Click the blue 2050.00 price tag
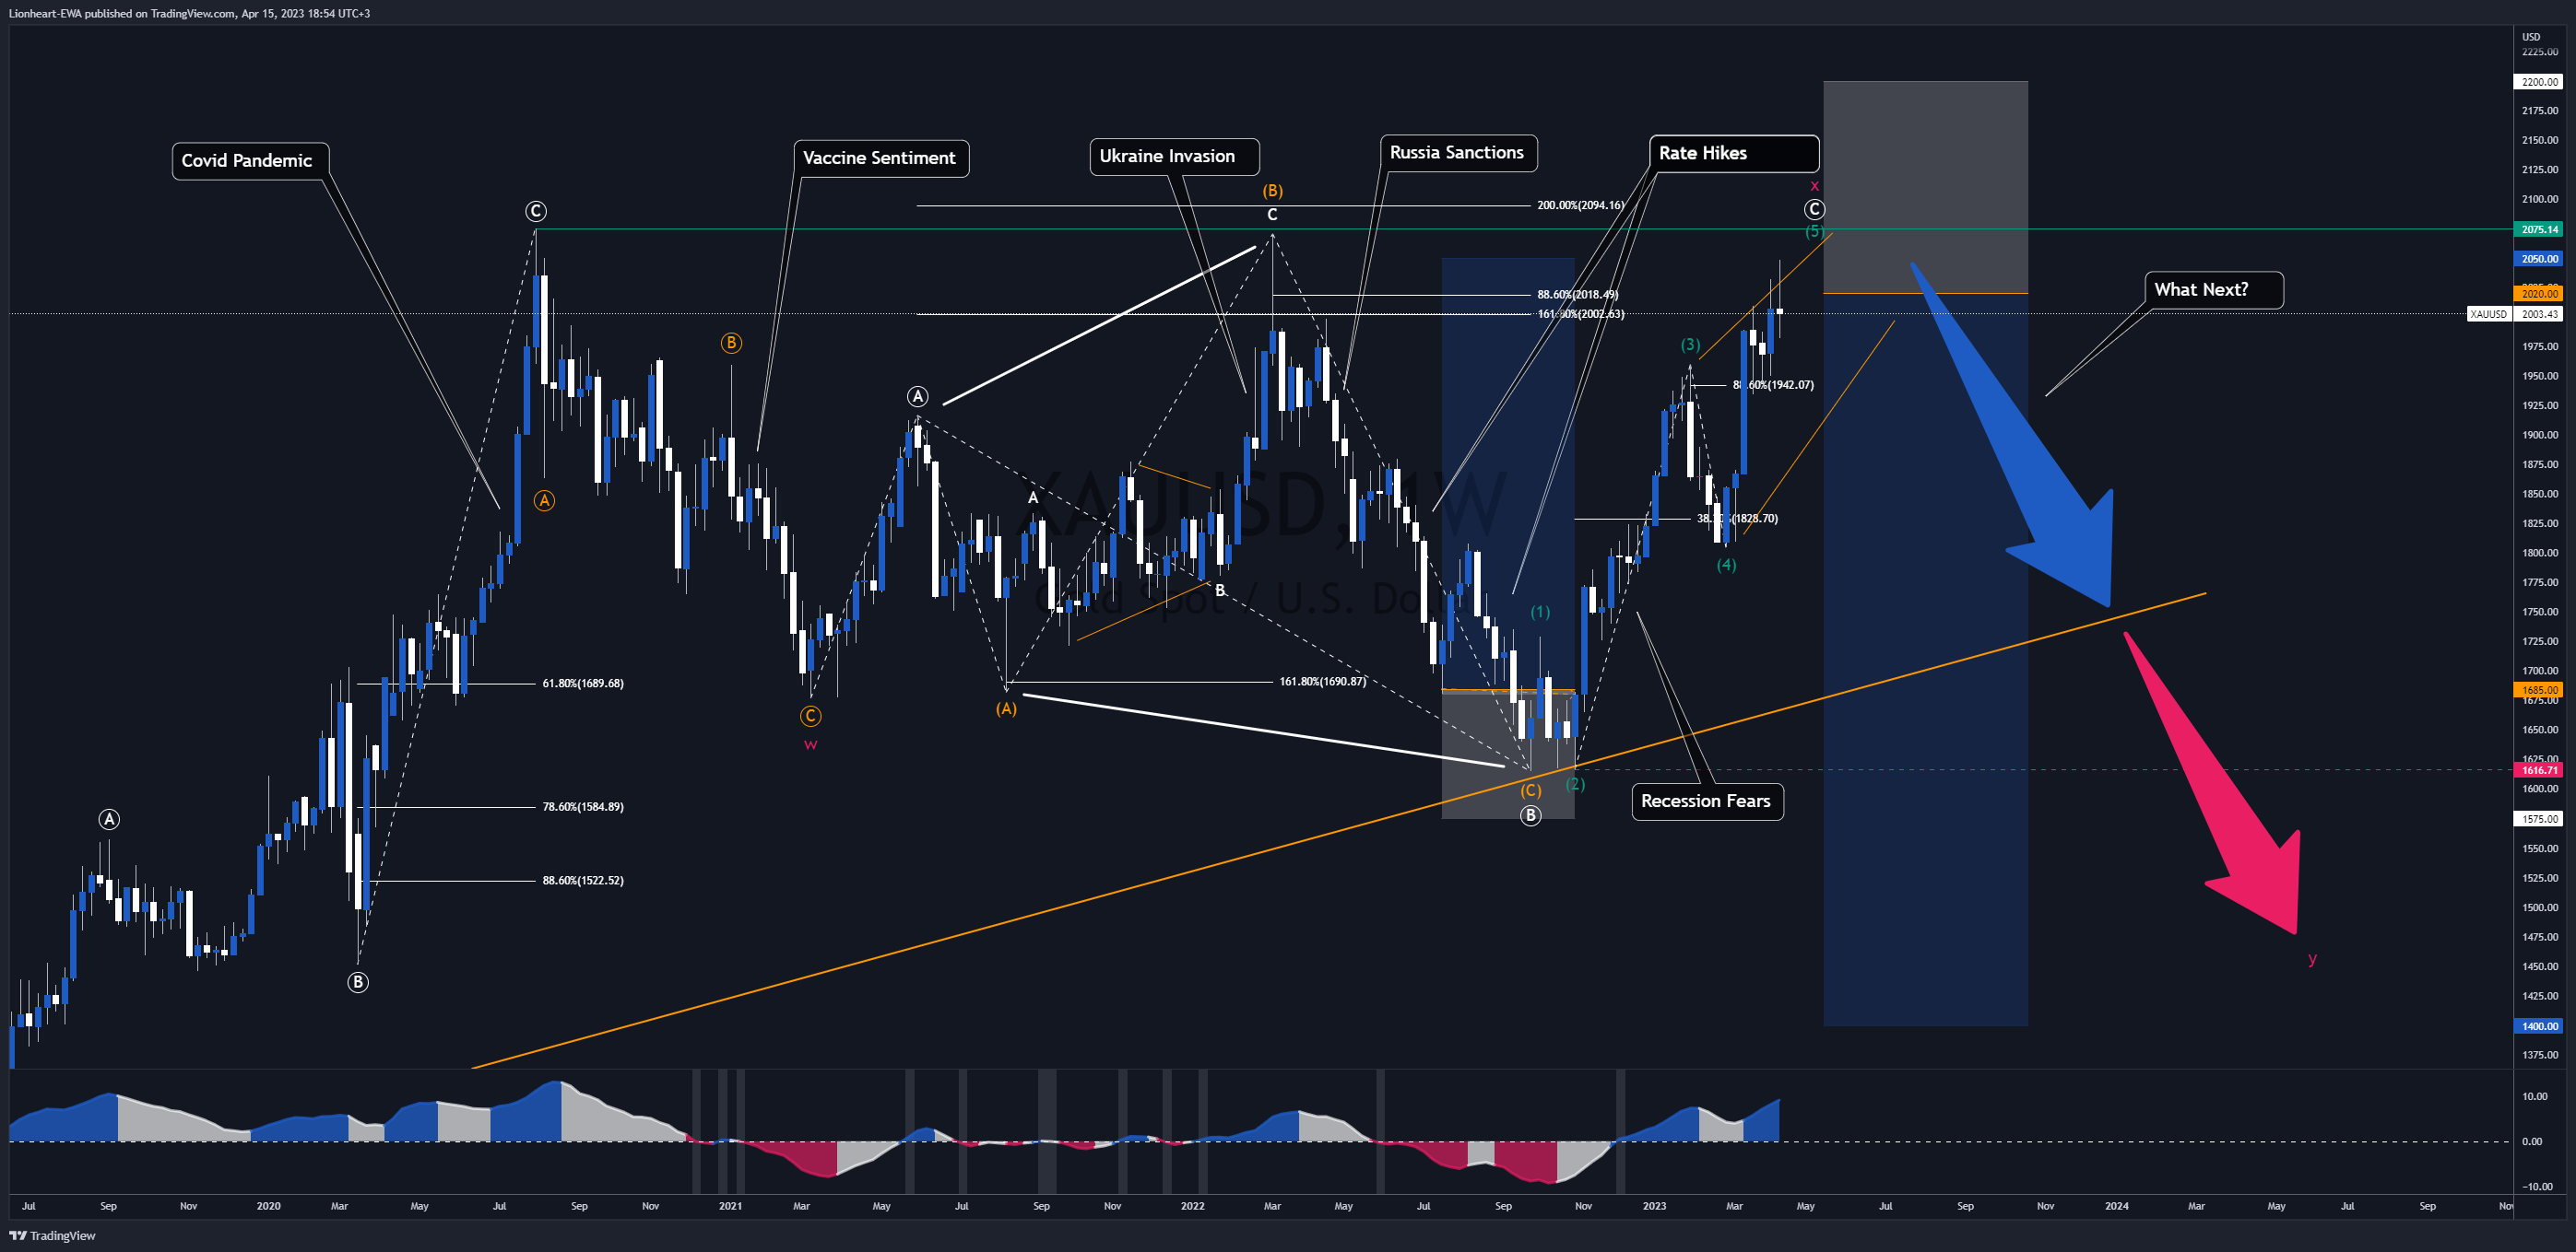2576x1252 pixels. click(2538, 259)
